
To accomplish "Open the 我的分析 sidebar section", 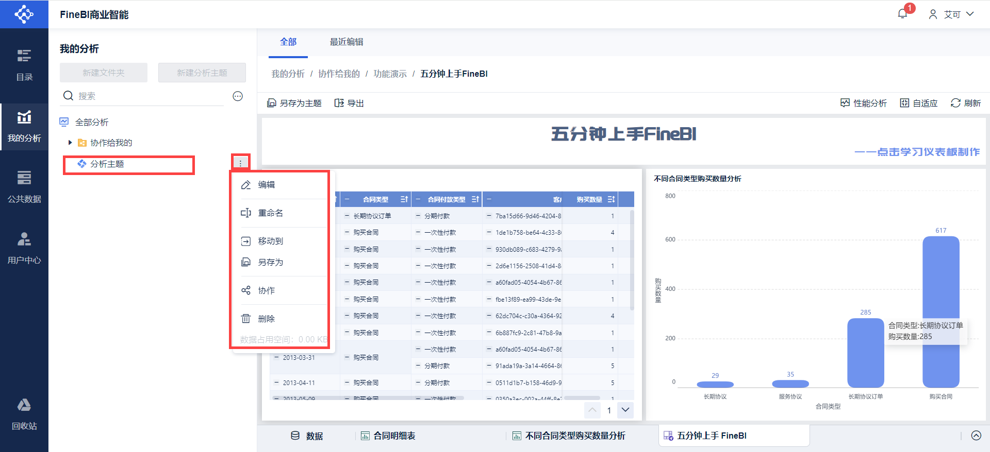I will point(24,127).
